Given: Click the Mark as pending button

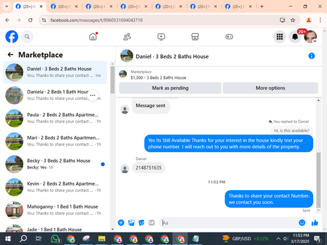Looking at the screenshot, I should click(170, 88).
